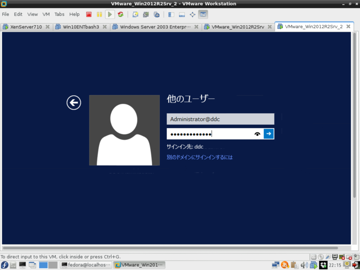
Task: Select the VMware_Win2012R2Srv_2 tab
Action: [314, 27]
